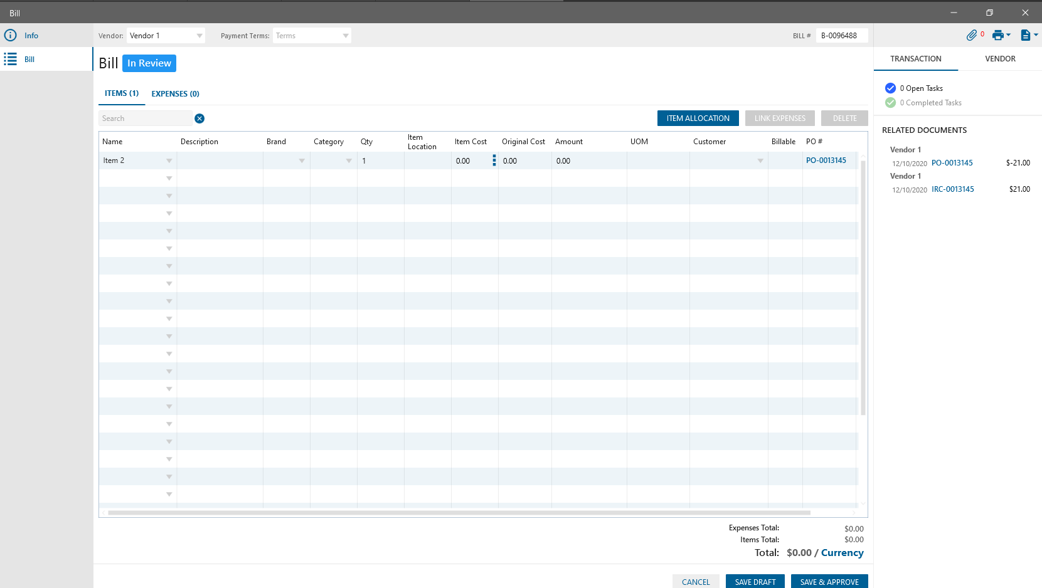The image size is (1042, 588).
Task: Click the In Review status badge
Action: pos(149,63)
